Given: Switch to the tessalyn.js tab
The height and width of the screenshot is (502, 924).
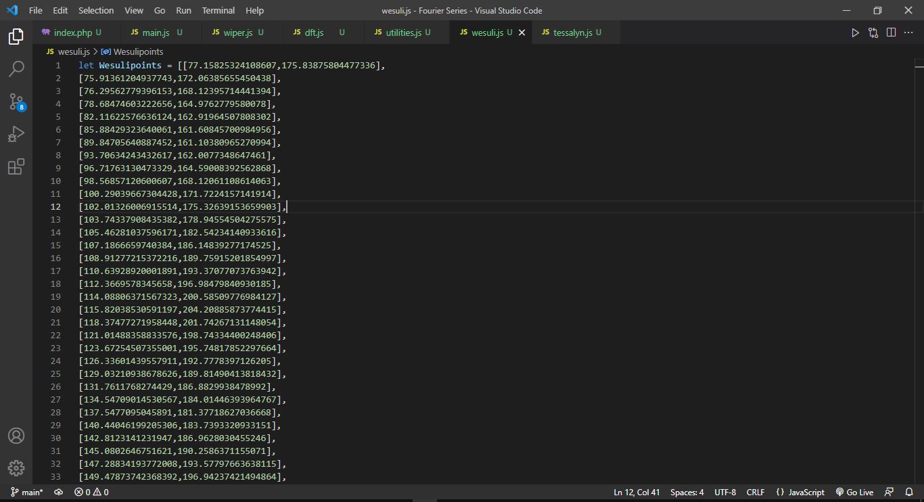Looking at the screenshot, I should tap(574, 32).
